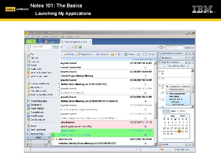The image size is (221, 165).
Task: Open the Create menu
Action: pyautogui.click(x=45, y=36)
